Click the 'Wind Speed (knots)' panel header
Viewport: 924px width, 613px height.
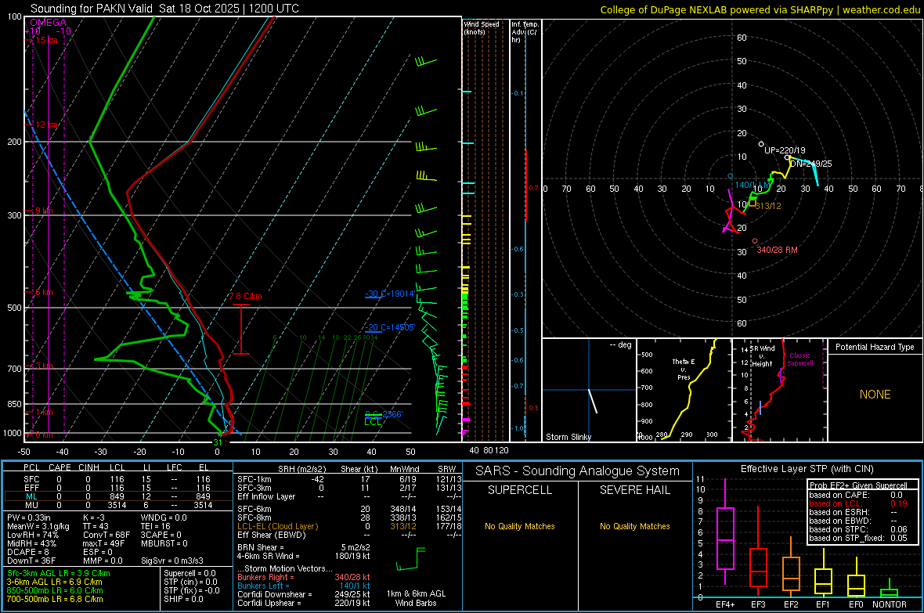482,27
